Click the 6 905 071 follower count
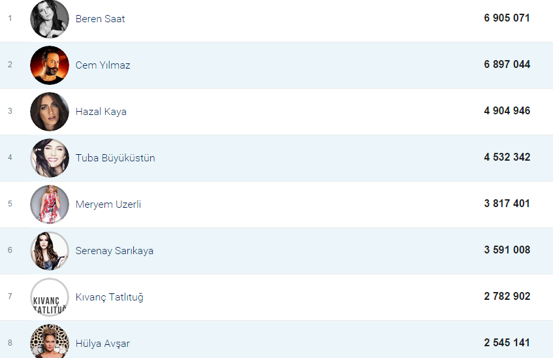This screenshot has width=553, height=358. pyautogui.click(x=507, y=18)
